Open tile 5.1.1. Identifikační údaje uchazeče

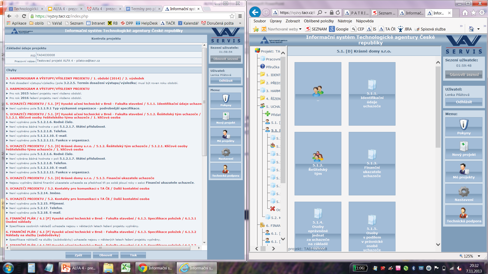pos(372,94)
